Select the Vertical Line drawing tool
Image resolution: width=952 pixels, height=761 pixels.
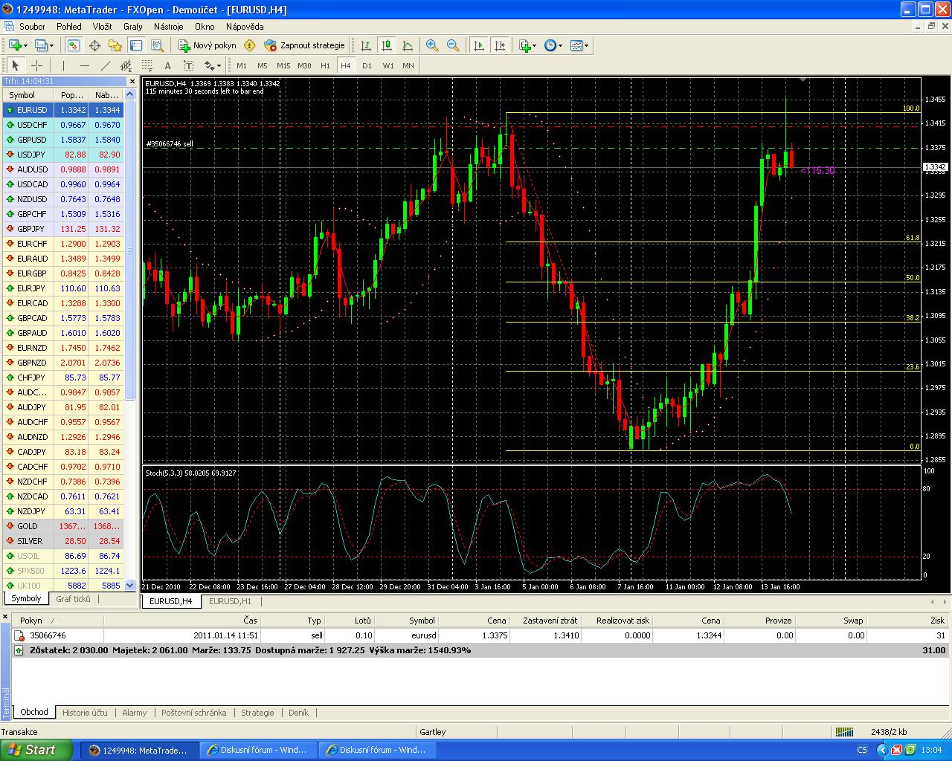pos(63,65)
